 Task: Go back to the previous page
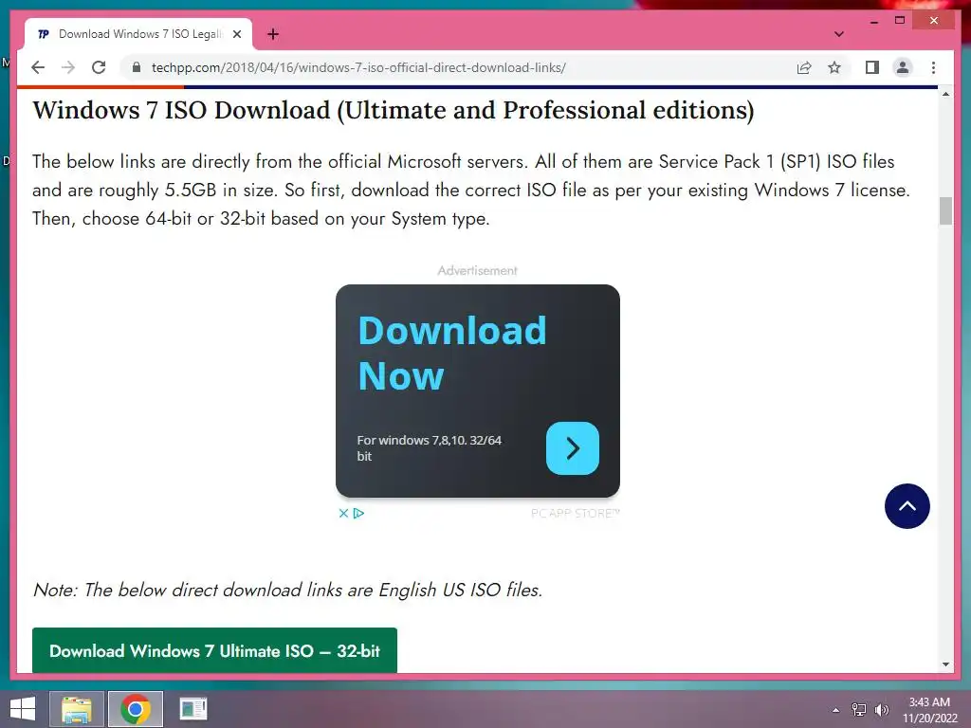pyautogui.click(x=38, y=67)
